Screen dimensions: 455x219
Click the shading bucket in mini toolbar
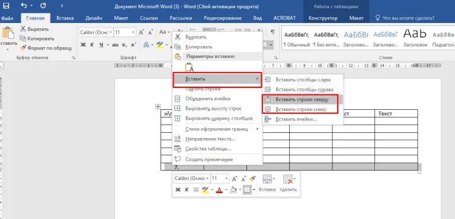coord(233,190)
